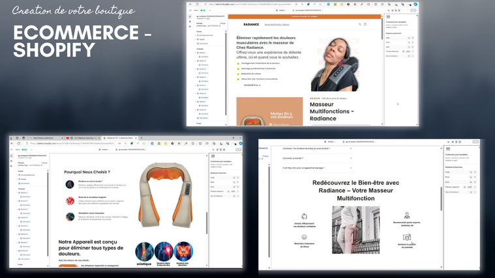Switch to Bibliothèque publicitaire tab in bottom-left browser
Screen dimensions: 495x278
(45, 138)
